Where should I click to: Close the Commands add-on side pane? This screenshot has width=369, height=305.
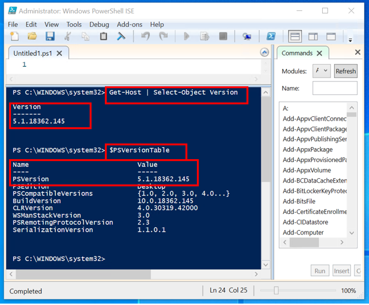(x=358, y=52)
